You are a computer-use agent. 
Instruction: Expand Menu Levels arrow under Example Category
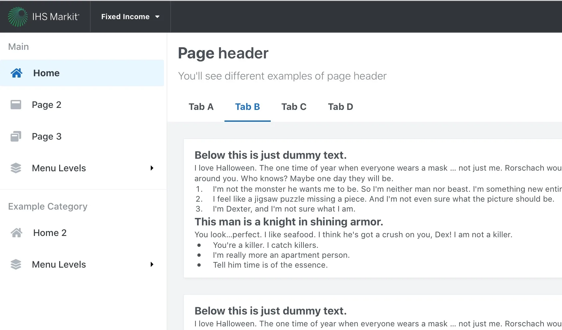(x=152, y=264)
